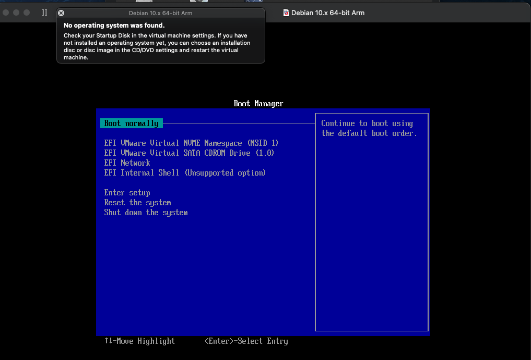Choose EFI VMware Virtual NVME Namespace (NSID 1)
This screenshot has width=531, height=360.
191,143
